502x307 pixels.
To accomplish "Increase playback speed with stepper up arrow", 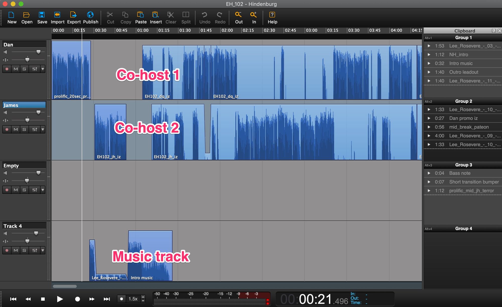I will click(x=143, y=297).
